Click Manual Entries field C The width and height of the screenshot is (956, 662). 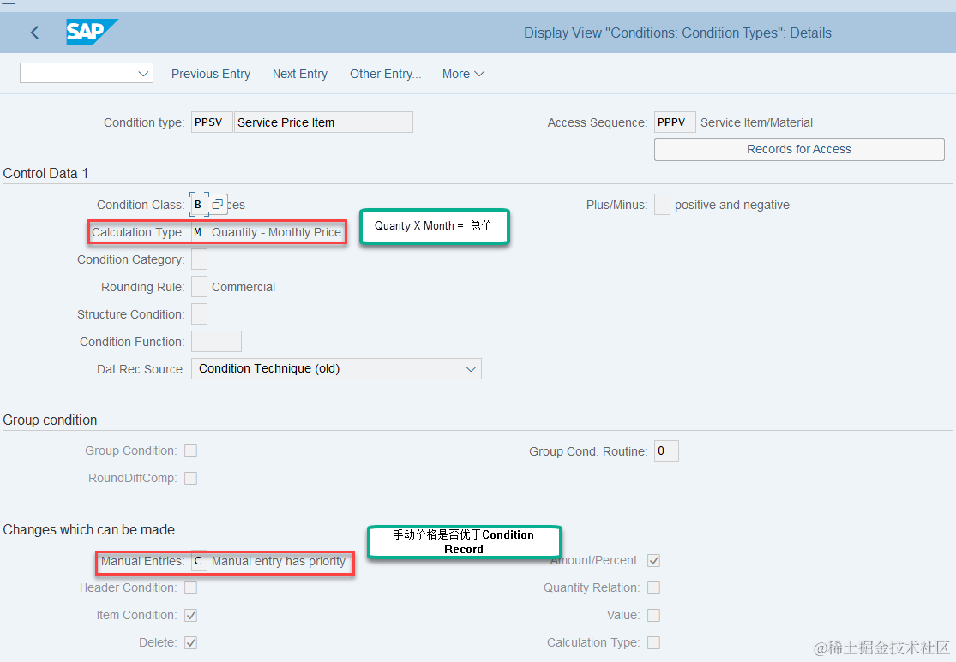pos(199,561)
